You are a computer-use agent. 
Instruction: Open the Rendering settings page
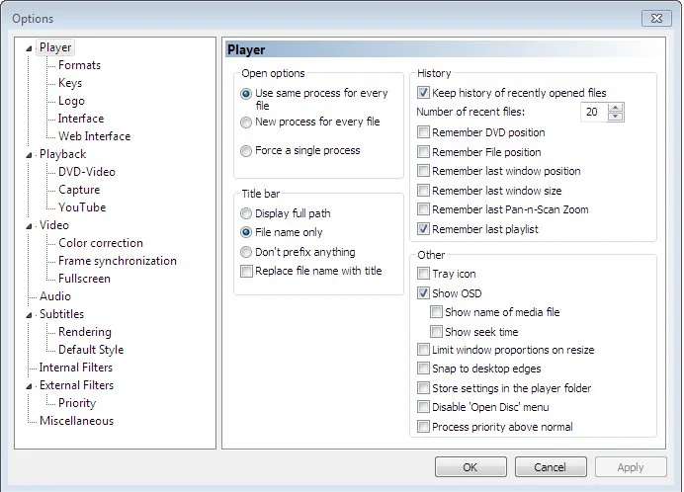85,332
